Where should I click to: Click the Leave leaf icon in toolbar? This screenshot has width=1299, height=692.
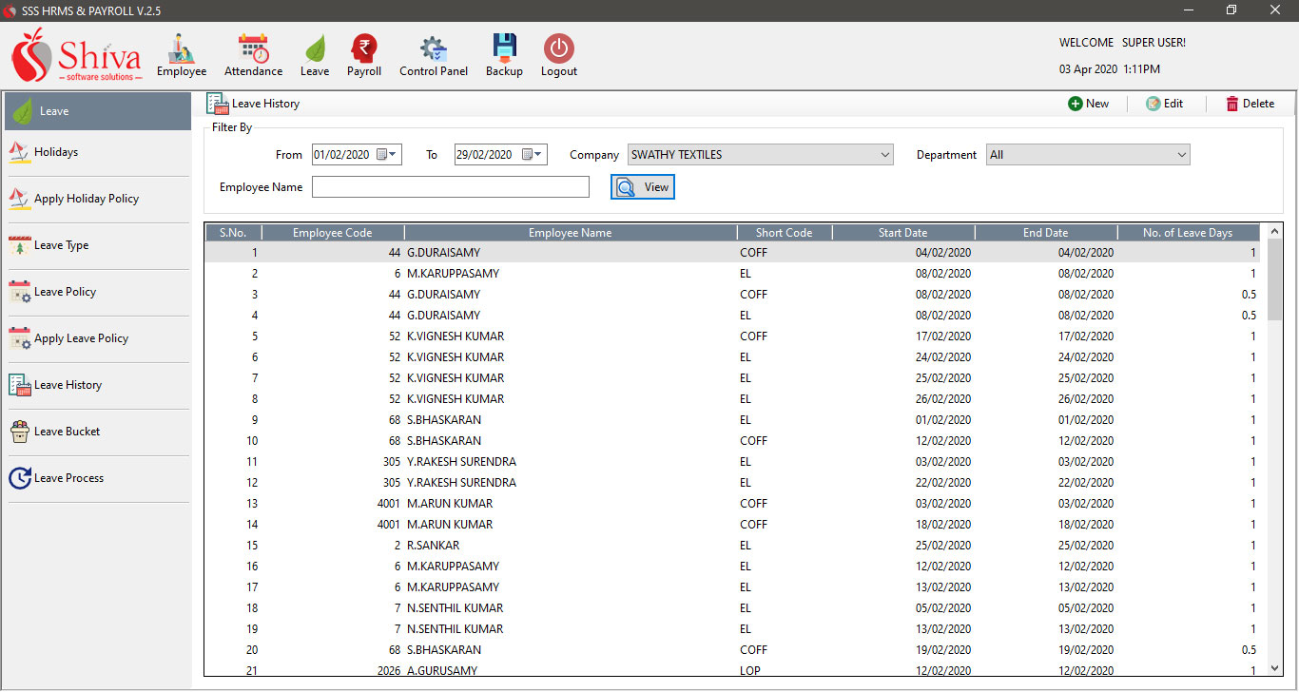pyautogui.click(x=314, y=49)
